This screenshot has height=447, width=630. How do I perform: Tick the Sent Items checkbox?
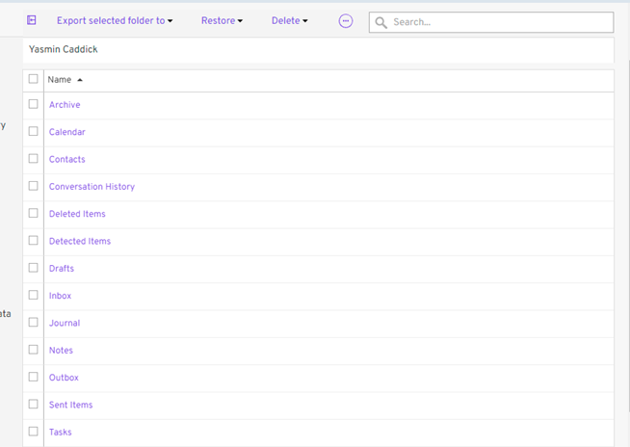pyautogui.click(x=34, y=405)
